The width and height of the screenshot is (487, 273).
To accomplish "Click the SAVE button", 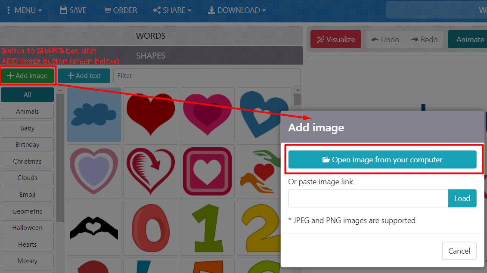I will pos(73,10).
